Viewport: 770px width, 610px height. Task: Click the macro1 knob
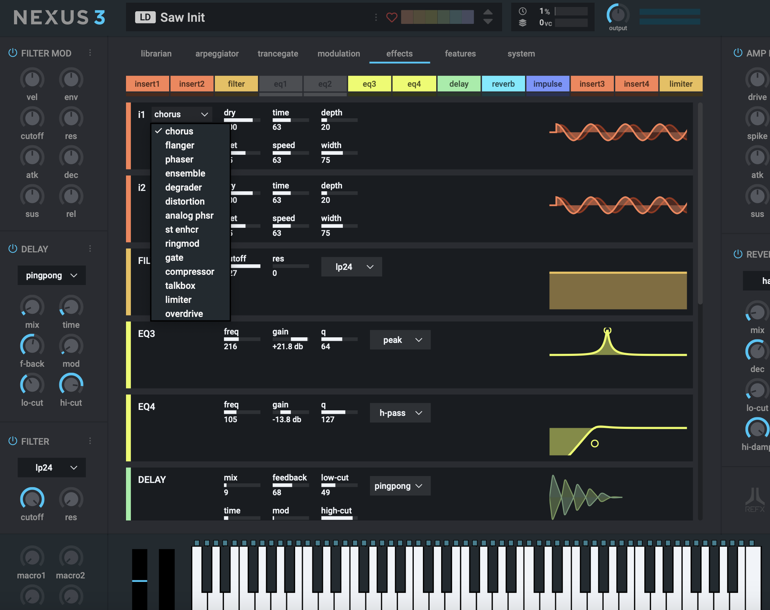32,557
